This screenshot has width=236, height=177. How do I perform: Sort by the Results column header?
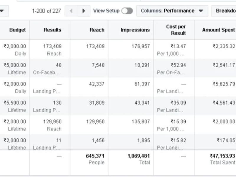[52, 30]
